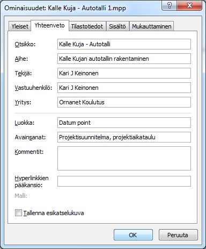The height and width of the screenshot is (249, 206).
Task: Close the Ominaisuudet dialog window
Action: [x=189, y=5]
